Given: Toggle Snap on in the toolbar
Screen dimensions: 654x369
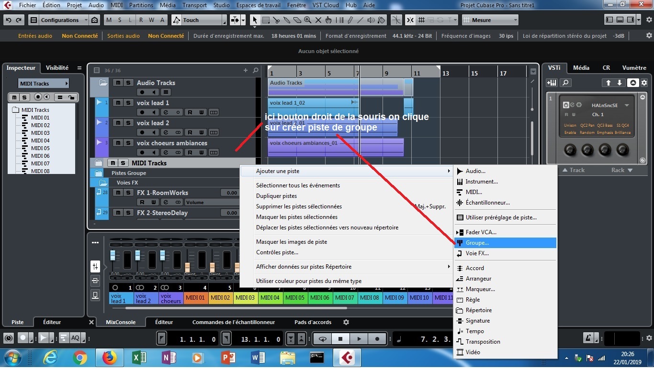Looking at the screenshot, I should coord(410,20).
